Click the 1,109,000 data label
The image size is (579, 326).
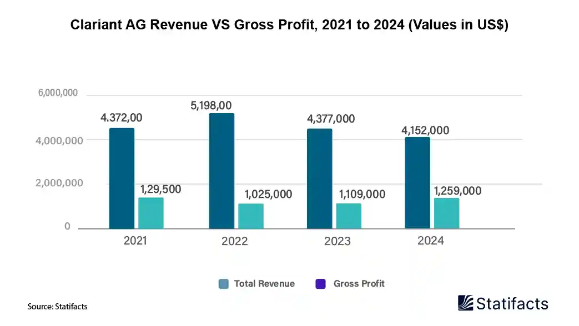362,194
